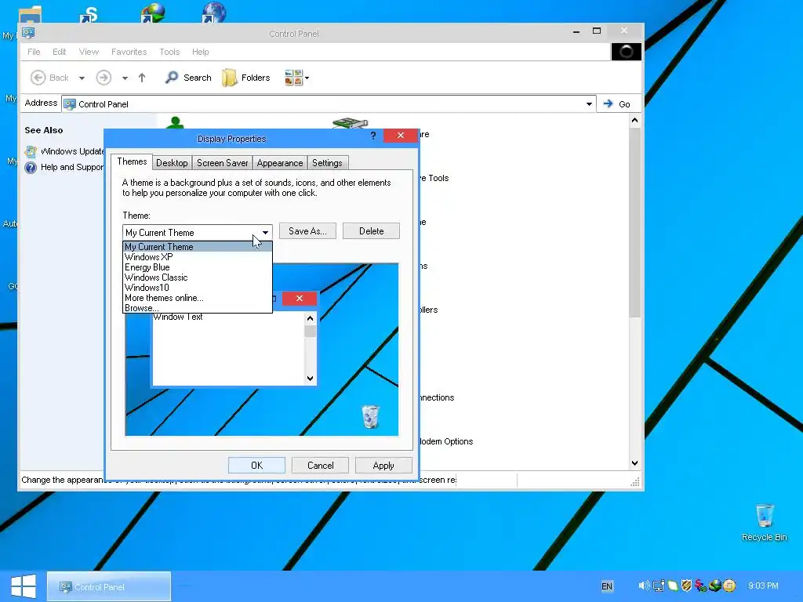Click the Save As... button
This screenshot has height=602, width=803.
coord(307,231)
